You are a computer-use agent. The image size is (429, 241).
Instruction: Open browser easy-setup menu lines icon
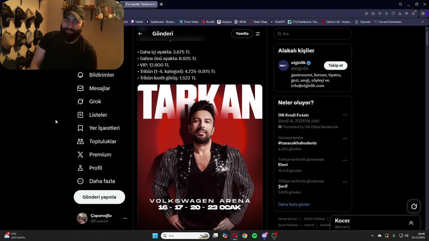coord(407,13)
